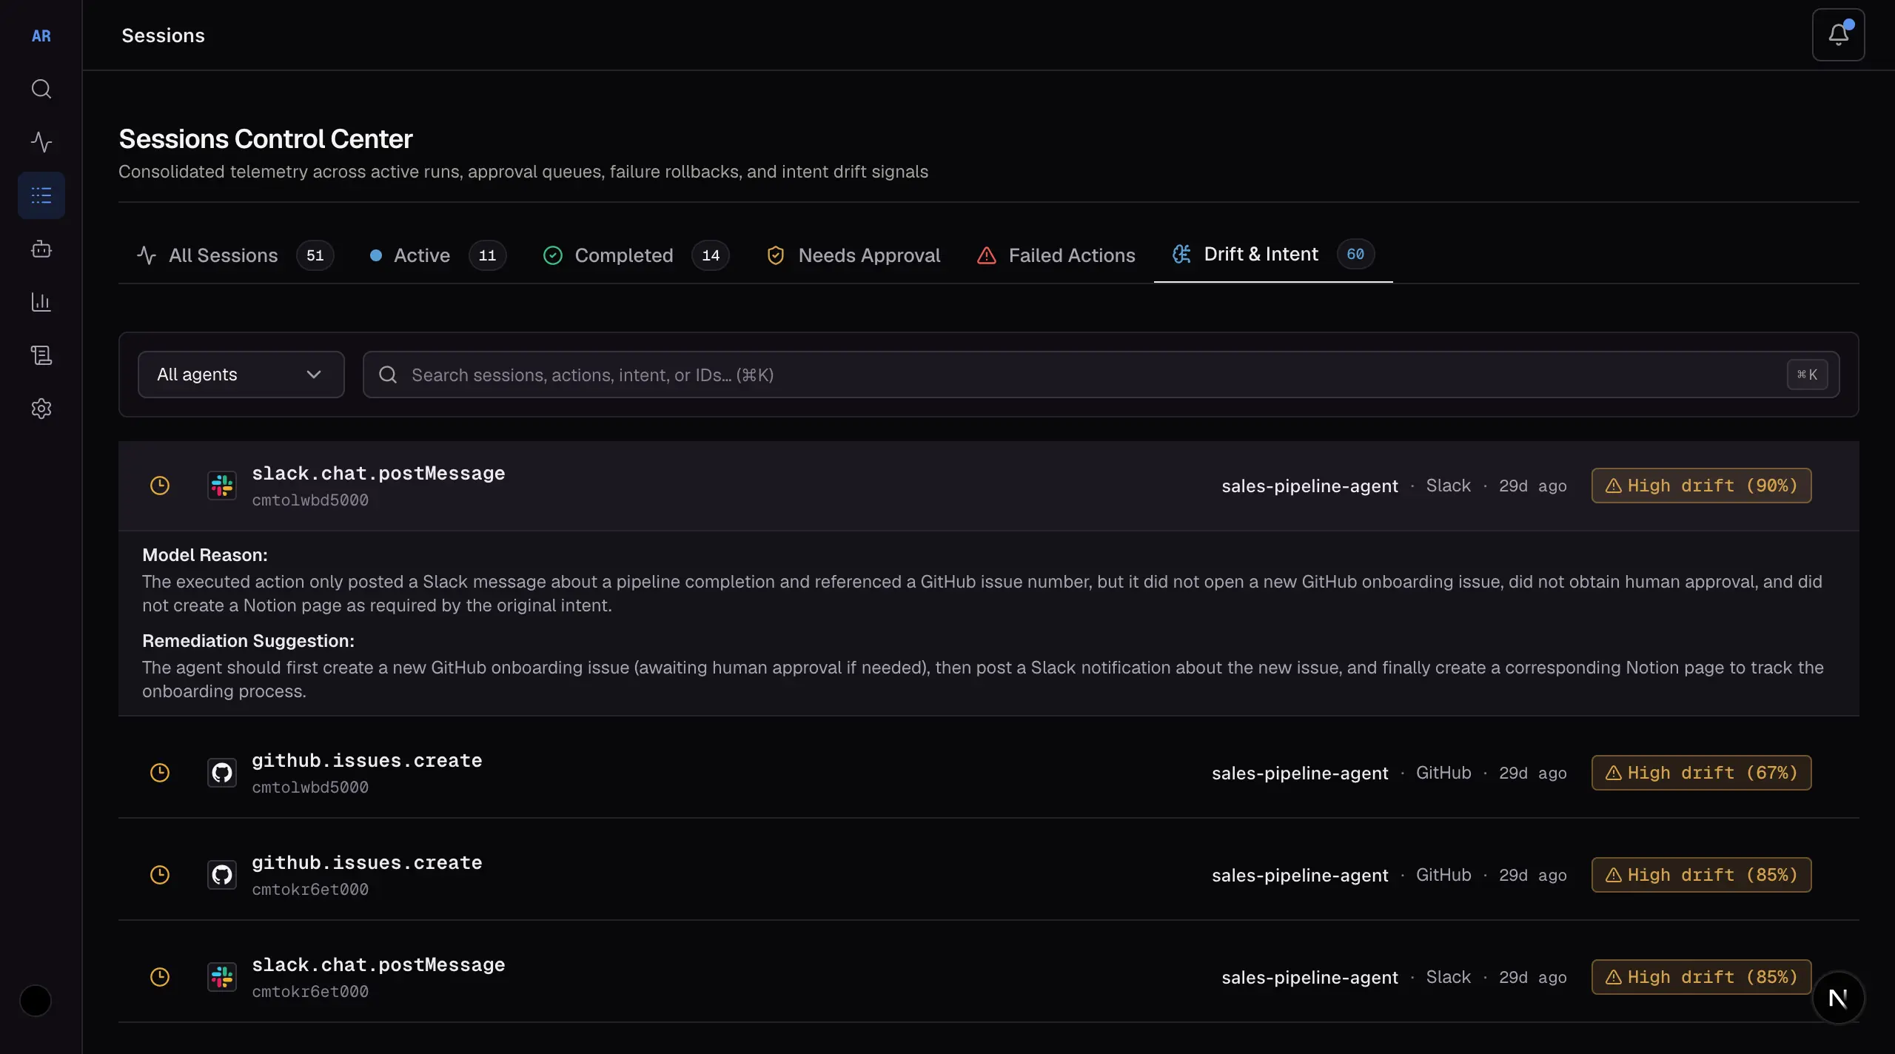Click High drift (85%) badge on Slack row

[1701, 977]
